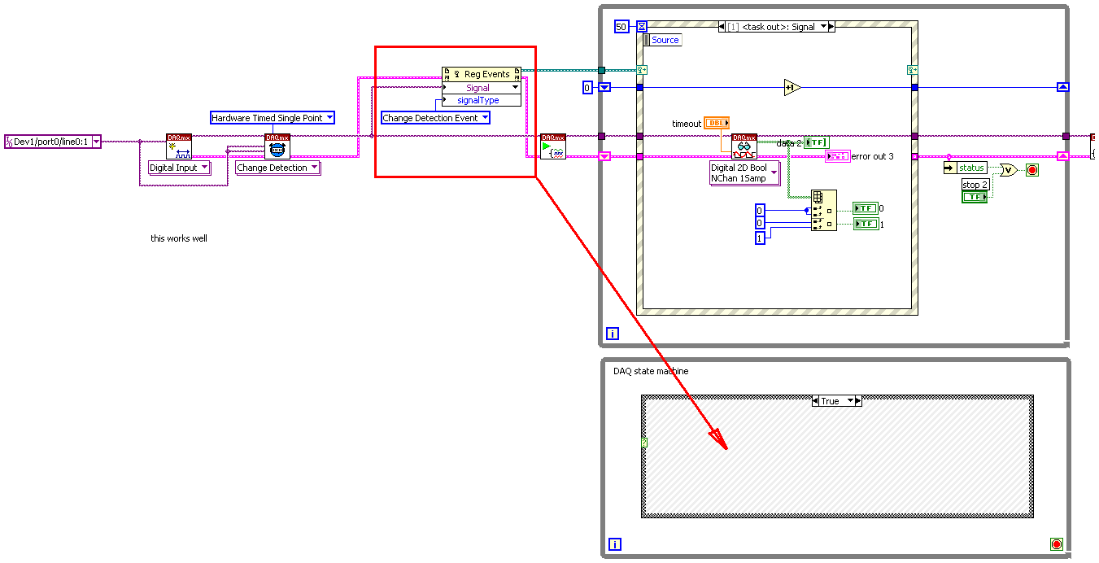Select the magenta left error shift register
This screenshot has height=563, width=1099.
tap(604, 156)
